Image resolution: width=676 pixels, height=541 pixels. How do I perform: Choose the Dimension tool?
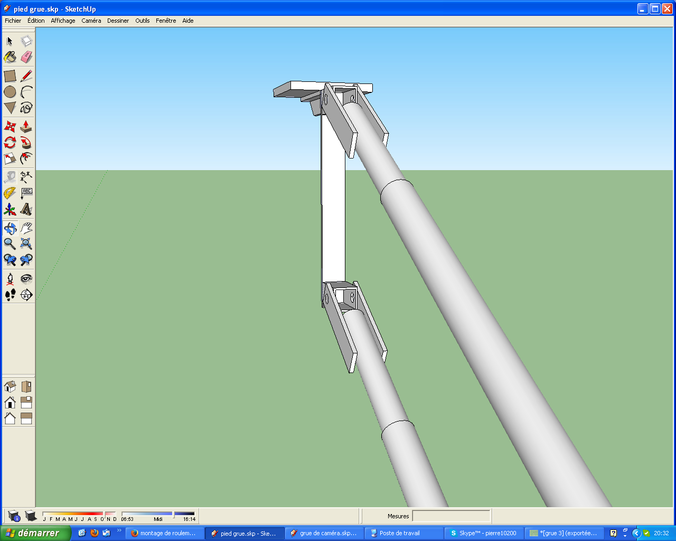(x=26, y=178)
